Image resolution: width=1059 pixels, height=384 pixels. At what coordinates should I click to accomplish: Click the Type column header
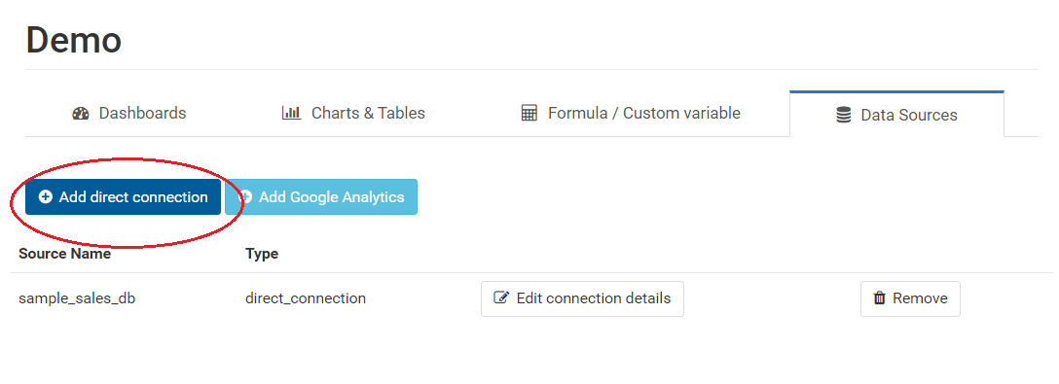pos(262,254)
